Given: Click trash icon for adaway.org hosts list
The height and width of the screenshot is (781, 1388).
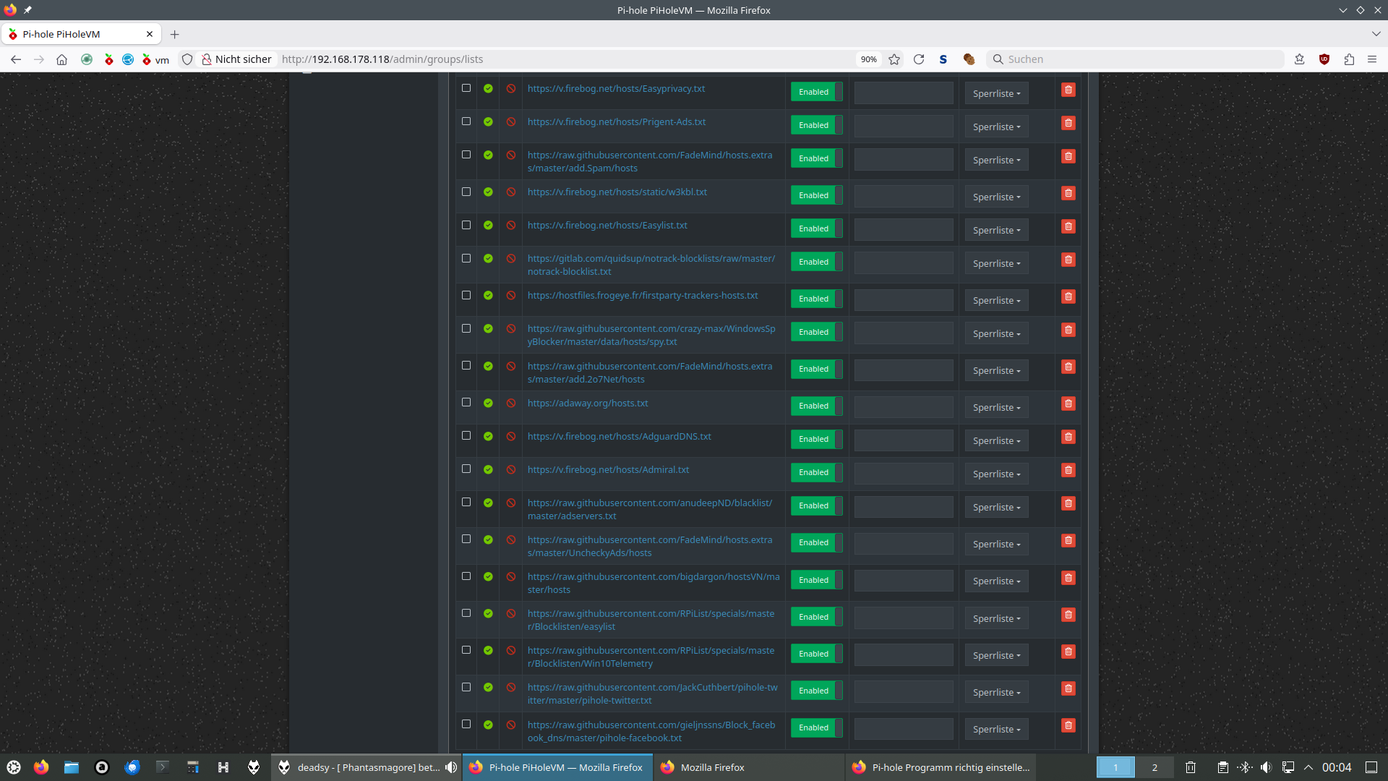Looking at the screenshot, I should [x=1068, y=404].
